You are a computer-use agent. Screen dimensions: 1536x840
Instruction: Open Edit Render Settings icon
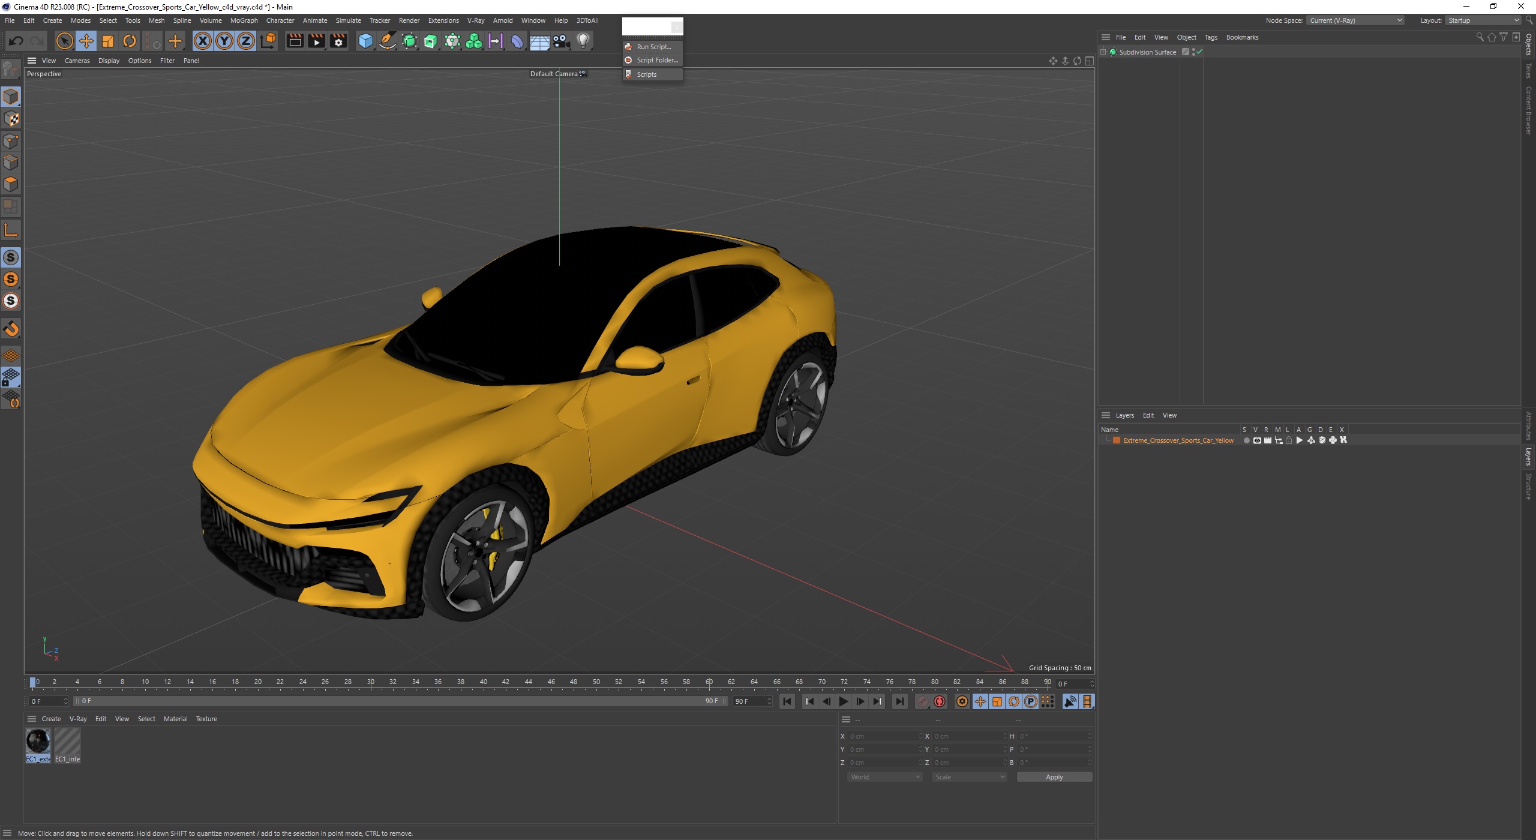pyautogui.click(x=338, y=41)
